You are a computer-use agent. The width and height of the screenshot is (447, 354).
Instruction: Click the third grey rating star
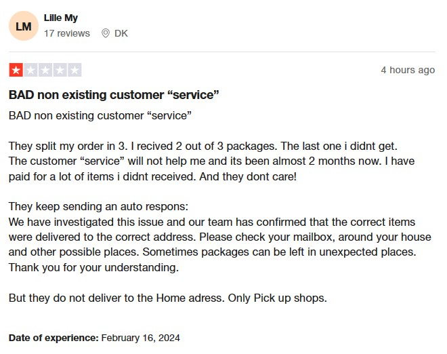45,70
